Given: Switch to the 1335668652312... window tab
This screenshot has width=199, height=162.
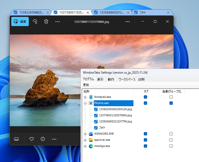Looking at the screenshot, I should pyautogui.click(x=112, y=13).
